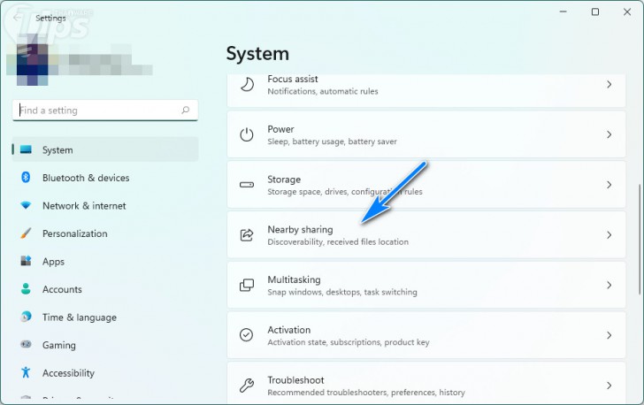Click the search magnifier icon

click(186, 110)
